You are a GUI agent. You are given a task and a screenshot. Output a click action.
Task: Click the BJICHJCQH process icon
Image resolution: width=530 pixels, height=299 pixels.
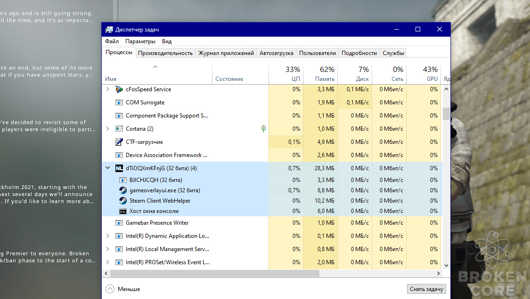coord(122,180)
